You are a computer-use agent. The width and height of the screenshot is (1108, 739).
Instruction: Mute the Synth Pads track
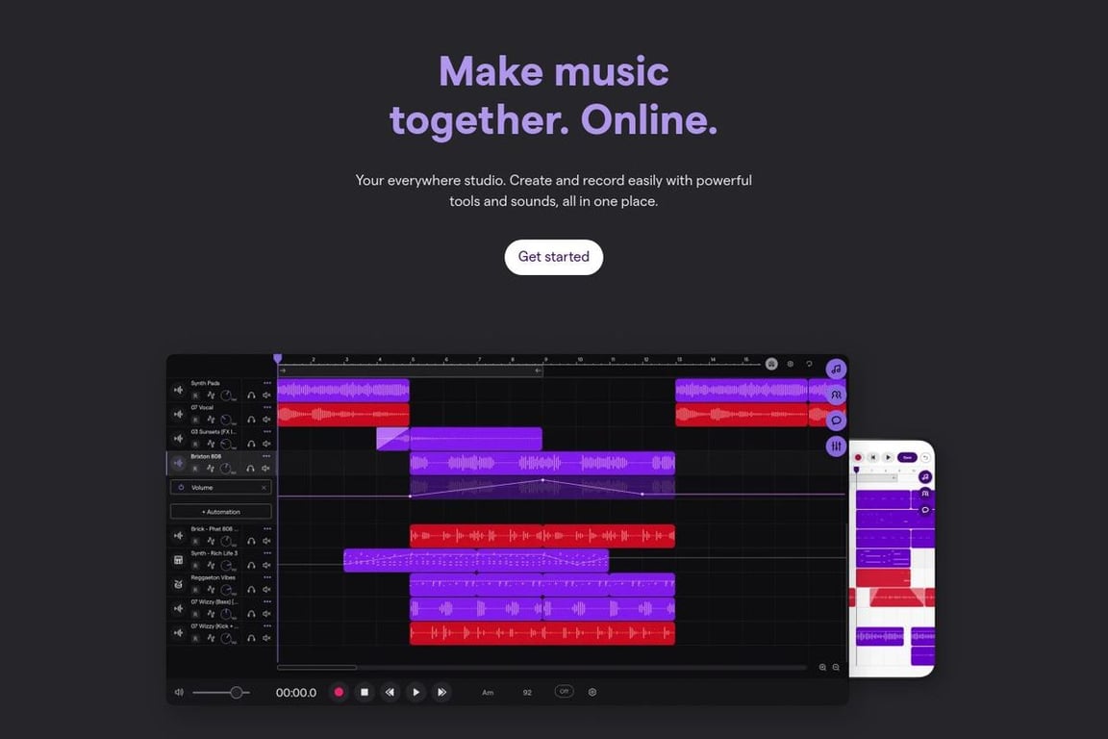click(x=266, y=395)
